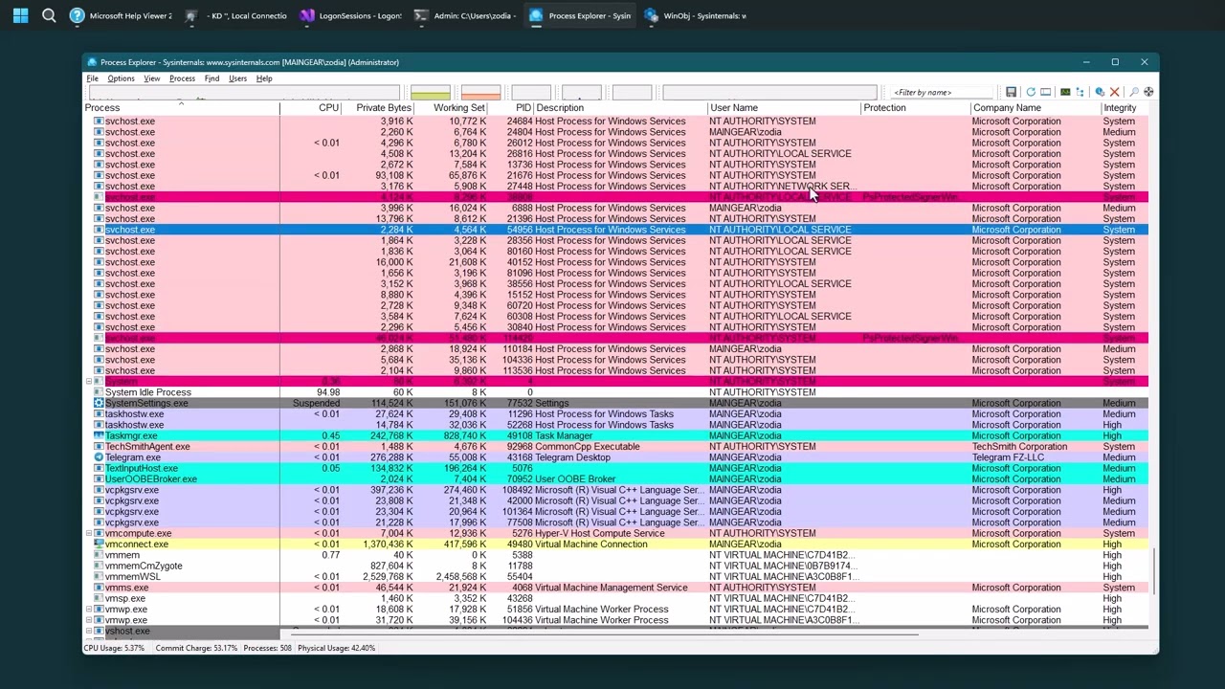Open the Users menu
This screenshot has width=1225, height=689.
pos(237,78)
